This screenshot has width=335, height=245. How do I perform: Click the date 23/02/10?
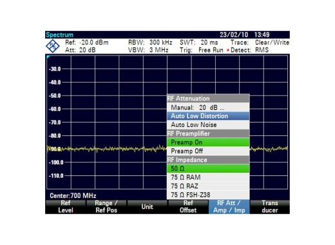(234, 35)
